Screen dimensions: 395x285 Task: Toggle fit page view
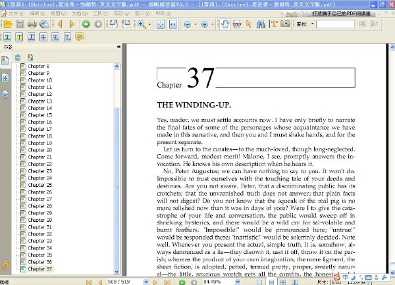click(161, 24)
